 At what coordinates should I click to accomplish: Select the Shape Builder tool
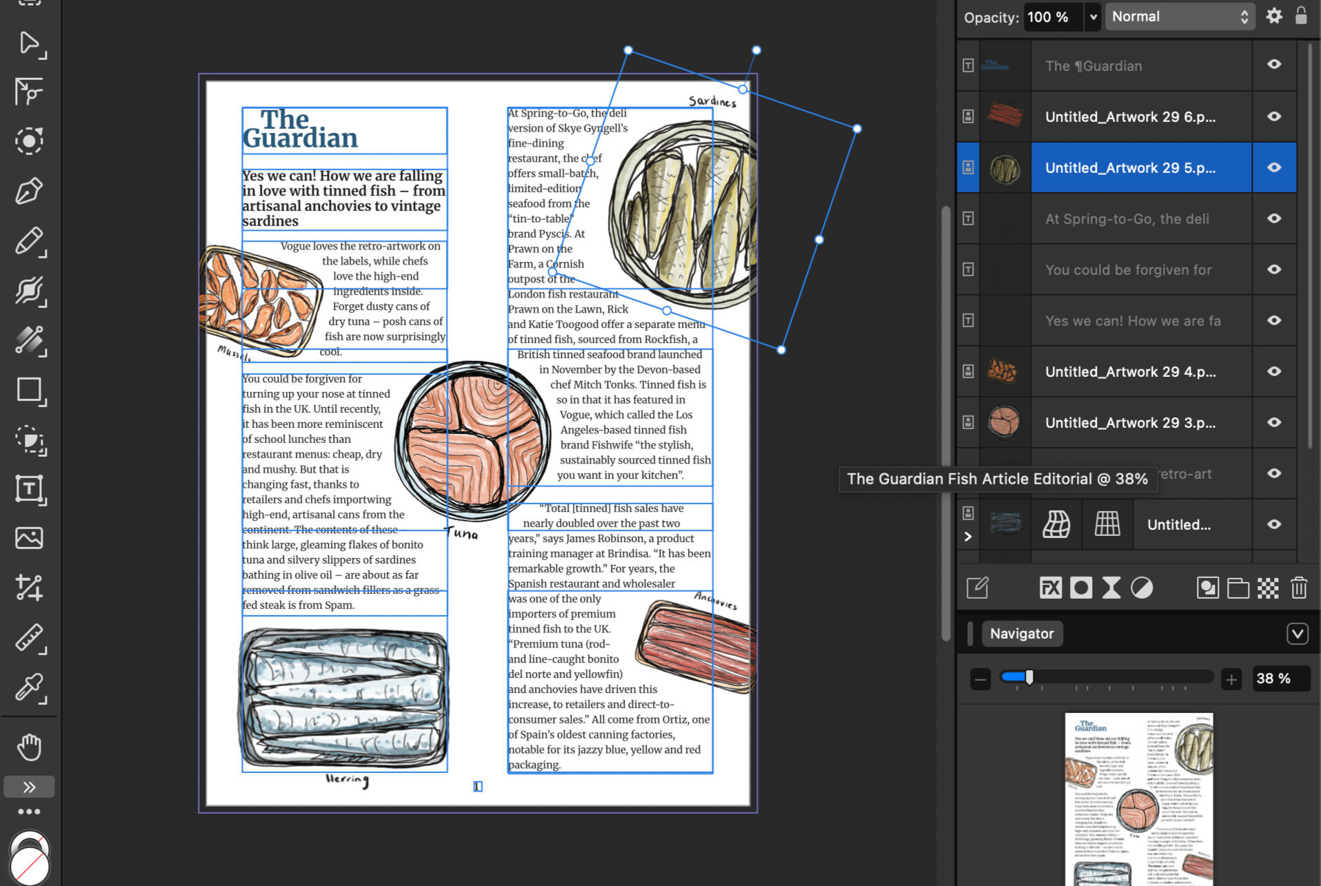click(30, 440)
